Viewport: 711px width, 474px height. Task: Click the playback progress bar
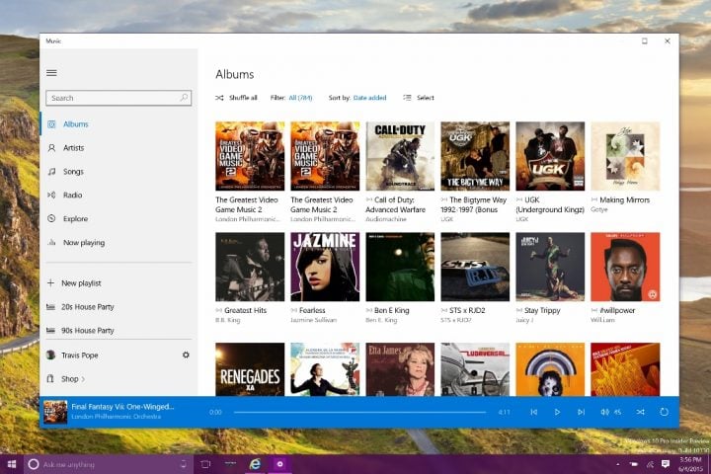[x=360, y=413]
